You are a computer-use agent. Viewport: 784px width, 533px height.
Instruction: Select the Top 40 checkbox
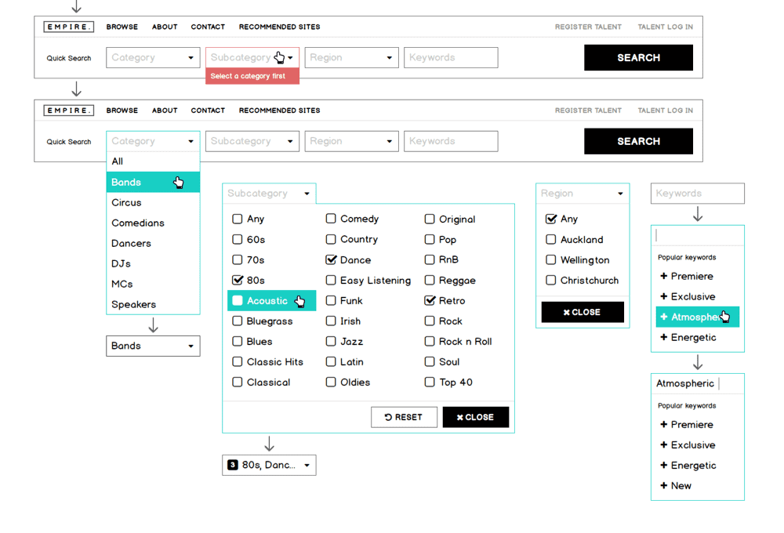point(430,382)
